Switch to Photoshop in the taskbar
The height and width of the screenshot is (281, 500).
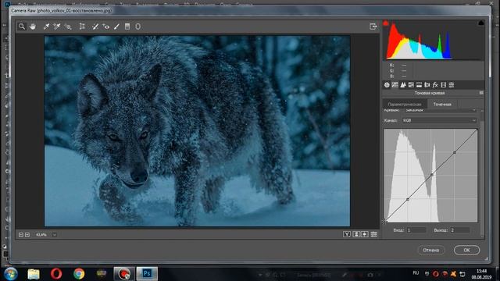147,274
